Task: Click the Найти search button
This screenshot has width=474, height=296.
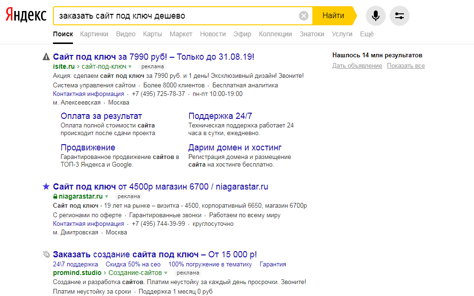Action: (x=333, y=16)
